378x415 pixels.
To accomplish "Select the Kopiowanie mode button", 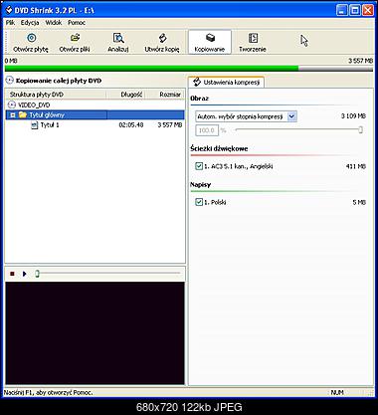I will pos(210,43).
